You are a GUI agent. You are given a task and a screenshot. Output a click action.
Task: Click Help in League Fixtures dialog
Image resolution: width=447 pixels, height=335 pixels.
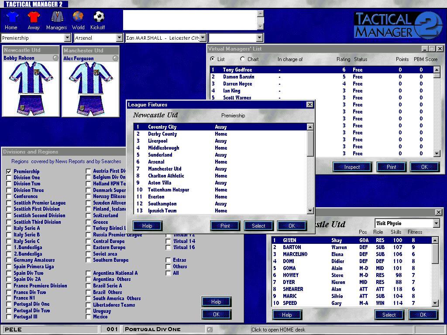148,226
